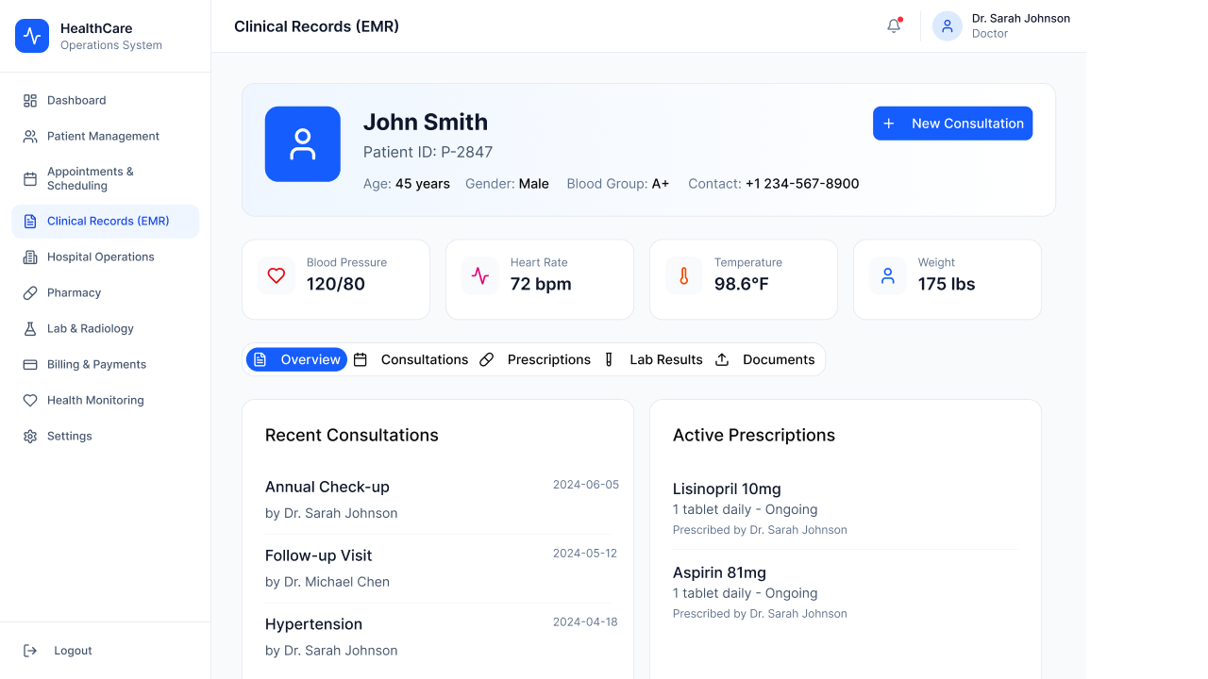Click the Heart Rate pulse icon
This screenshot has height=679, width=1208.
click(480, 275)
